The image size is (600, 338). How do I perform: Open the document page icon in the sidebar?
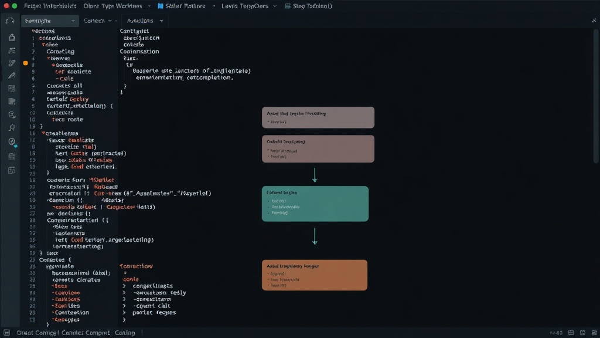tap(12, 102)
